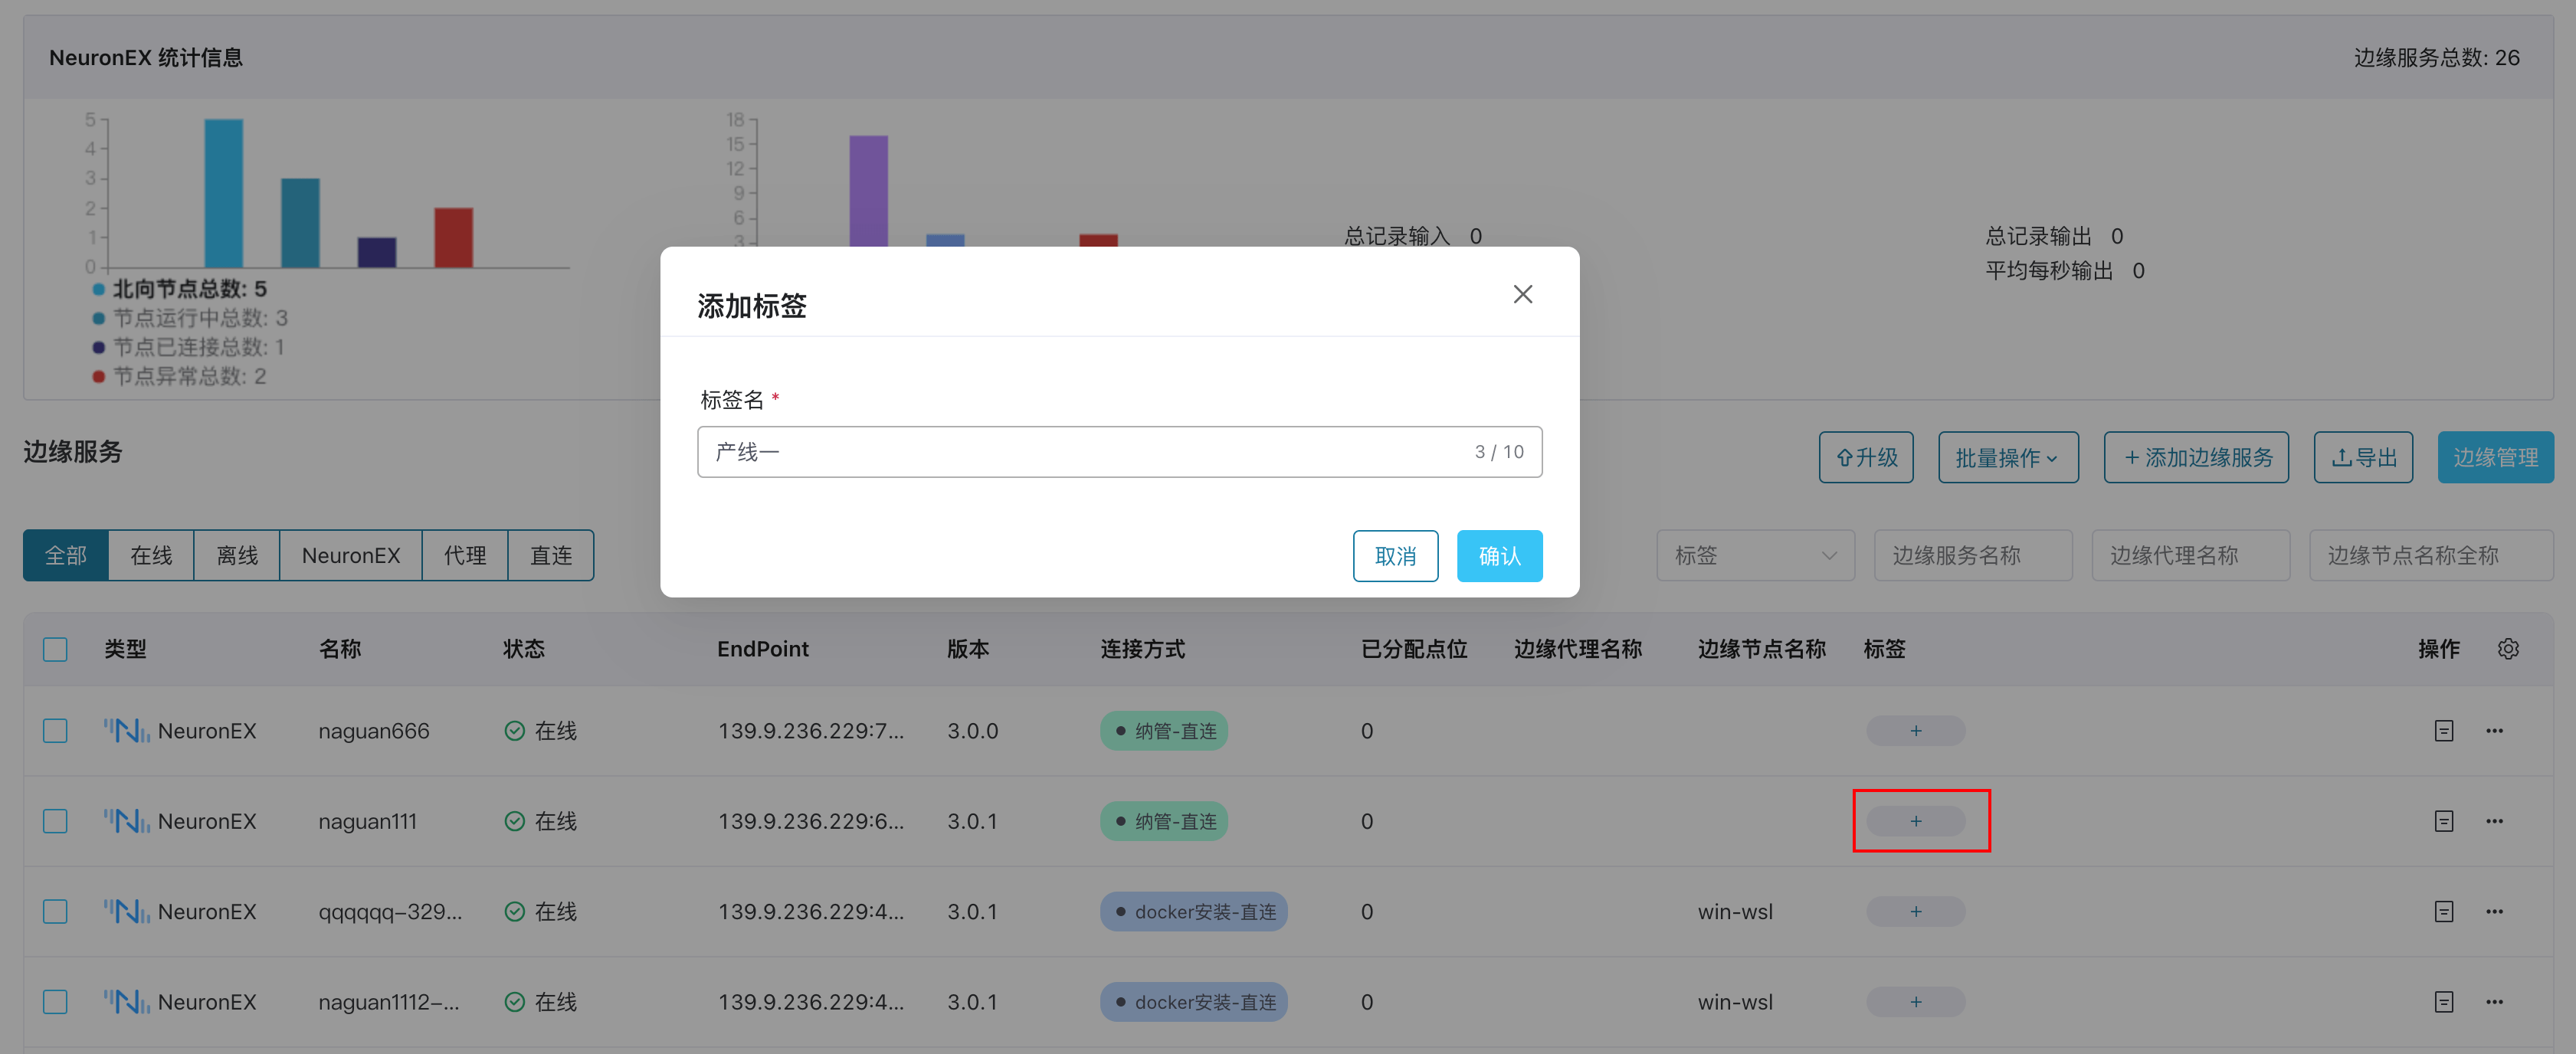Open the 标签 filter dropdown

(1754, 556)
